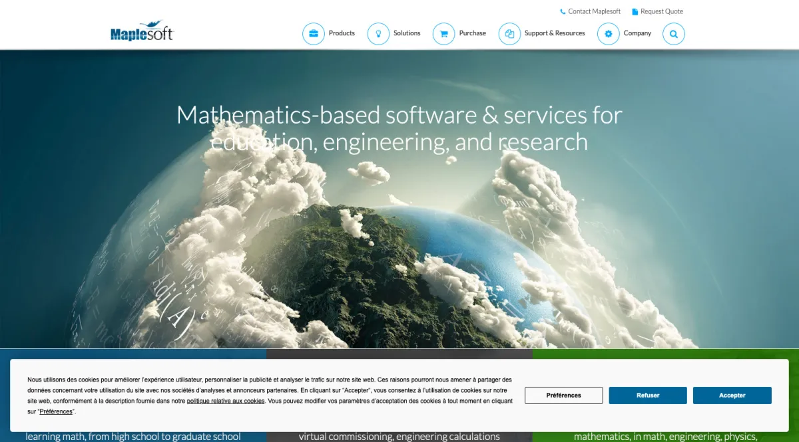
Task: Click Refuser to decline cookies
Action: pos(648,395)
